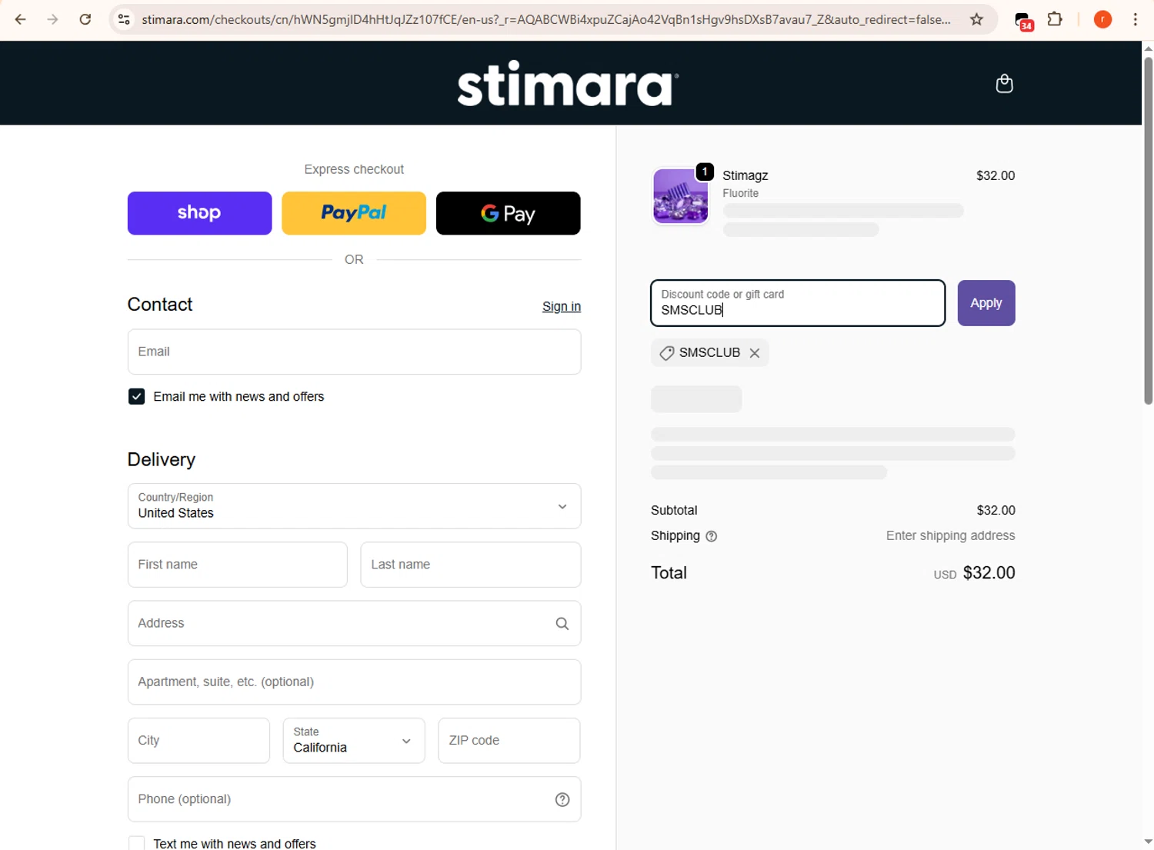Viewport: 1154px width, 850px height.
Task: Click the scrollbar down arrow
Action: point(1148,842)
